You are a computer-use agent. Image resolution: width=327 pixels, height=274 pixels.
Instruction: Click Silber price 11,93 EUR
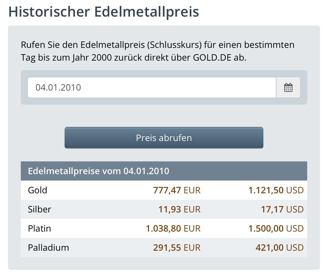(179, 210)
